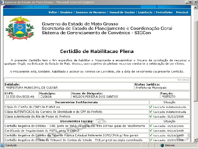Click the page icon next to Concluído
Image resolution: width=198 pixels, height=149 pixels.
click(x=2, y=145)
